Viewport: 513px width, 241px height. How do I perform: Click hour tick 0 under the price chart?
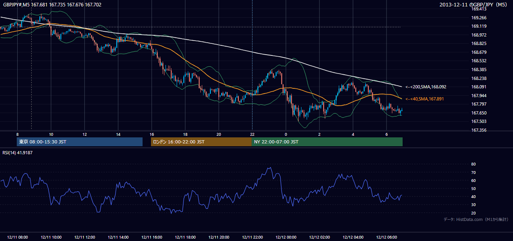(286, 134)
